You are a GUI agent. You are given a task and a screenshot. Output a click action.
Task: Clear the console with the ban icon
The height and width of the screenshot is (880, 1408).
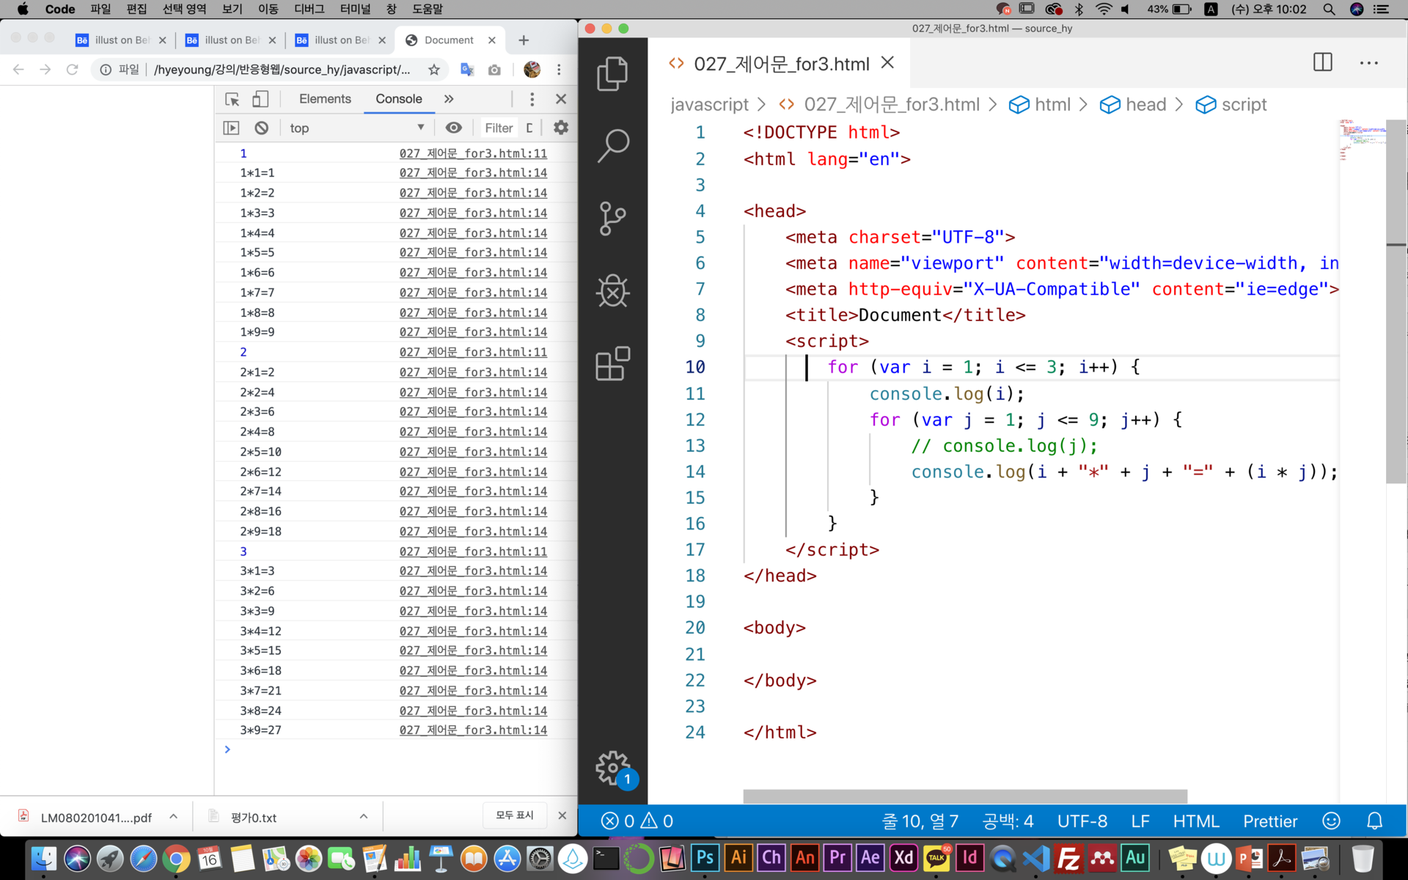point(262,128)
